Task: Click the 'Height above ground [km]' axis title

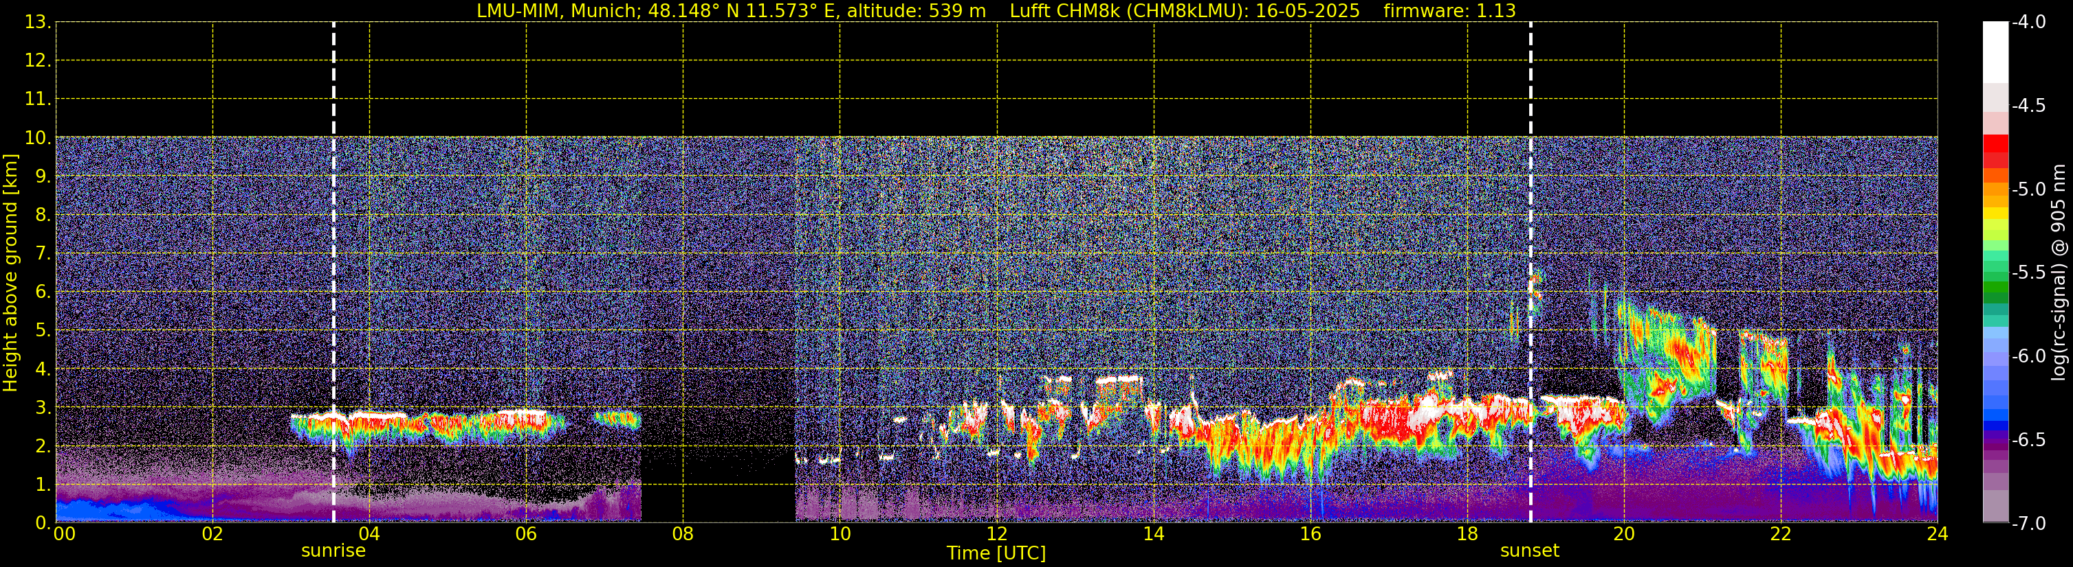Action: [x=10, y=273]
